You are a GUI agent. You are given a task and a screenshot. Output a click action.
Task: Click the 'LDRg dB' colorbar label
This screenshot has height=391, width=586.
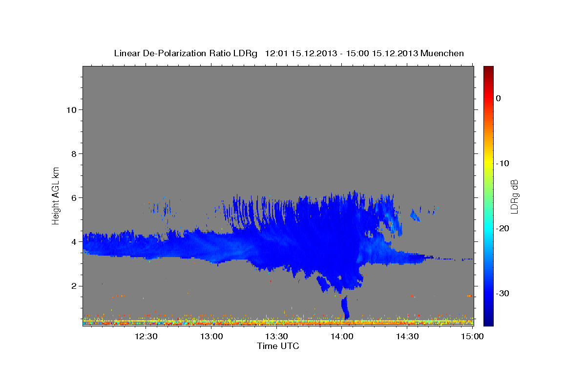click(514, 195)
